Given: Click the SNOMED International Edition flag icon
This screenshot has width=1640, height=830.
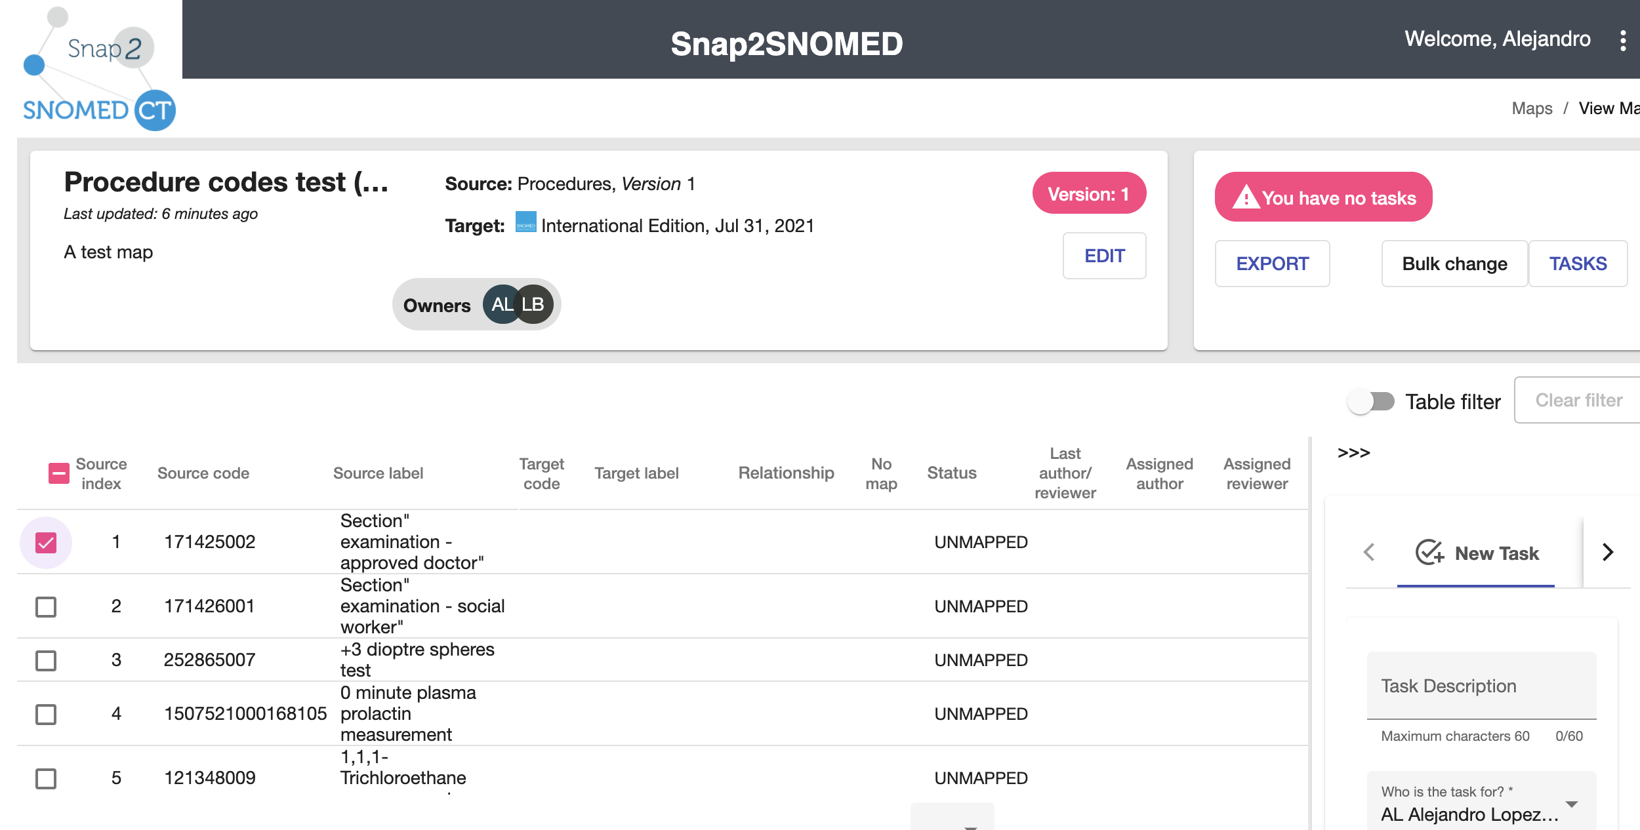Looking at the screenshot, I should point(525,222).
